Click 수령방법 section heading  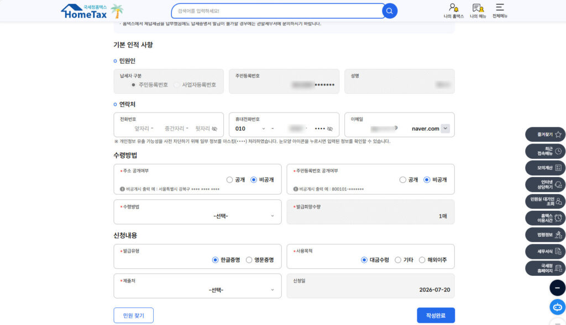click(x=125, y=155)
